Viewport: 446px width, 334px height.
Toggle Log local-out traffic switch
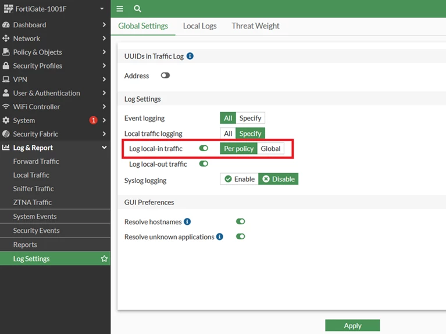(204, 164)
